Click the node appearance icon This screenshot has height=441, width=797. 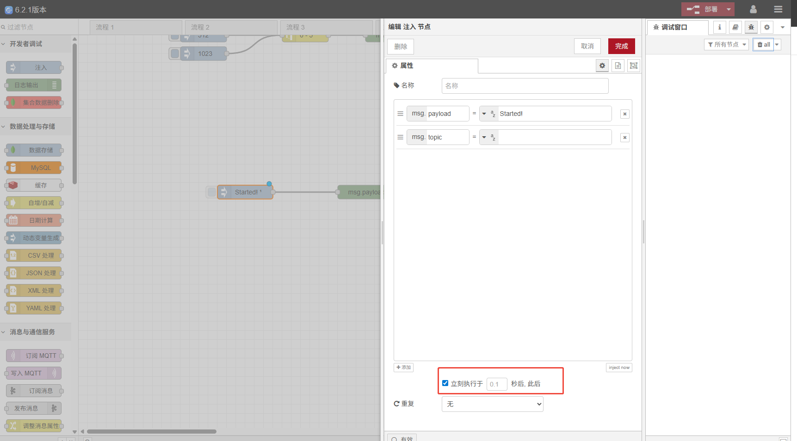pos(633,66)
